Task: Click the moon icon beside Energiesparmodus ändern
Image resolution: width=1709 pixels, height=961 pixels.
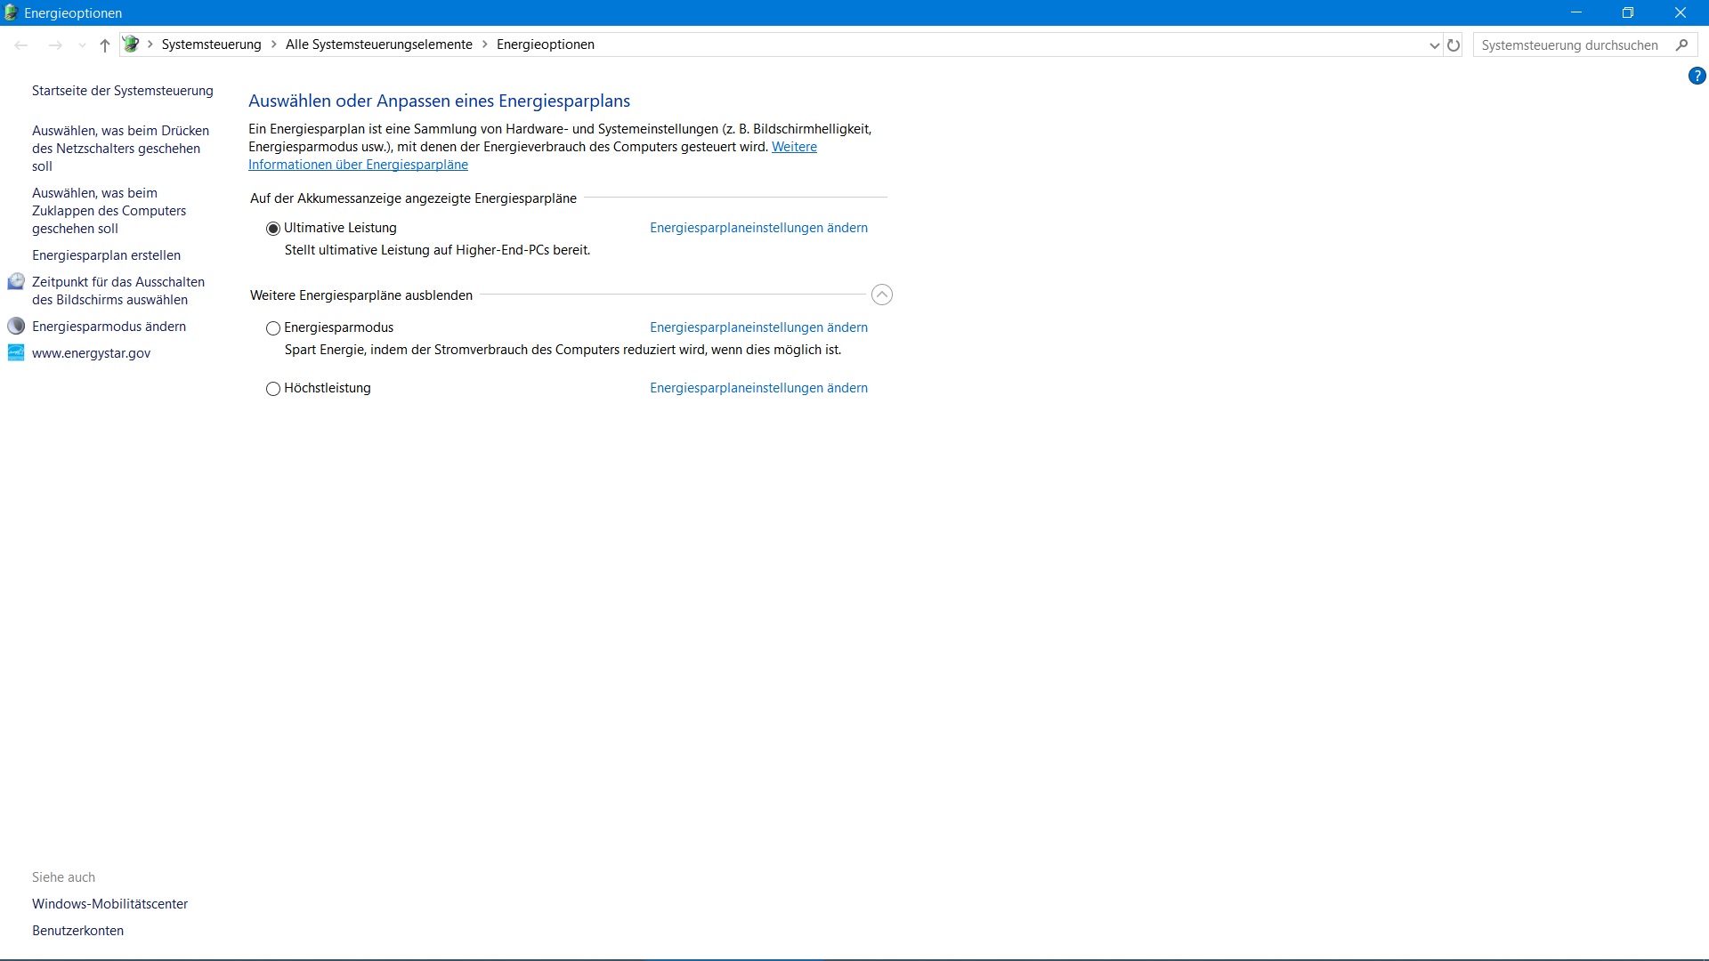Action: (16, 327)
